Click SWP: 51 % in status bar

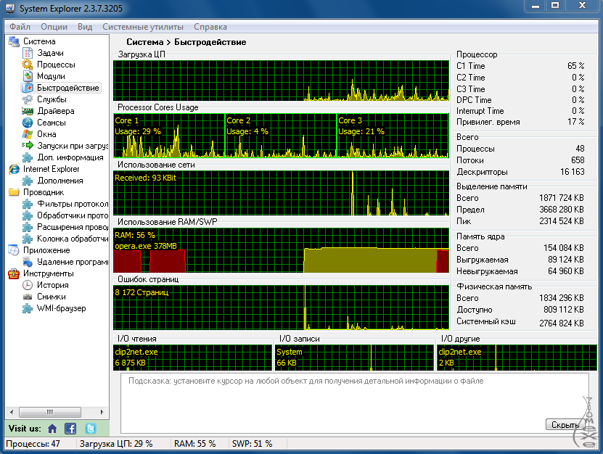point(252,444)
